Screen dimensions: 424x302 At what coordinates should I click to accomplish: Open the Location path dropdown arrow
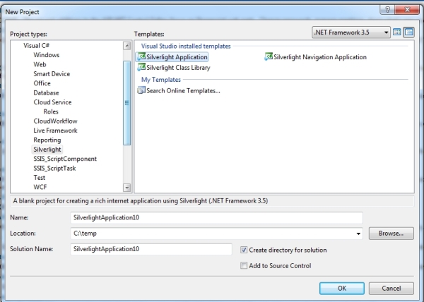click(358, 234)
